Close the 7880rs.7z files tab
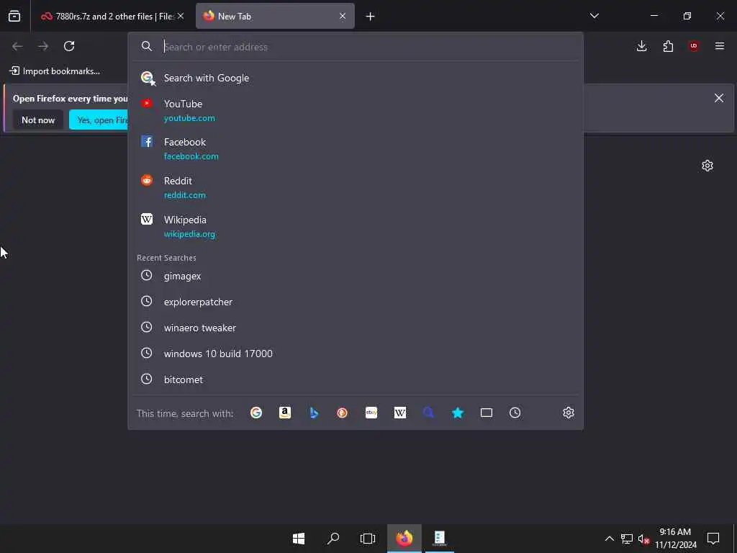Viewport: 737px width, 553px height. tap(181, 16)
